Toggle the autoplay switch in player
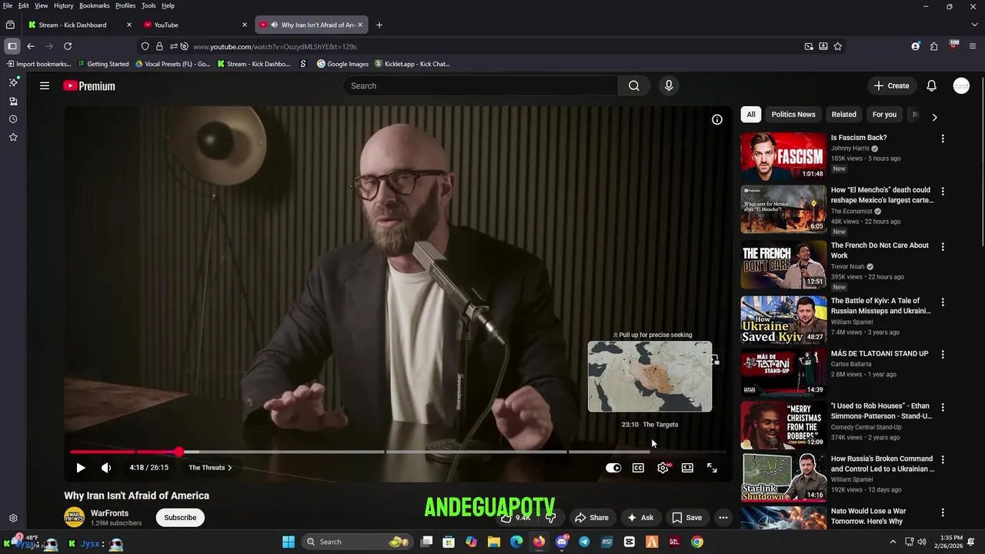 [613, 468]
